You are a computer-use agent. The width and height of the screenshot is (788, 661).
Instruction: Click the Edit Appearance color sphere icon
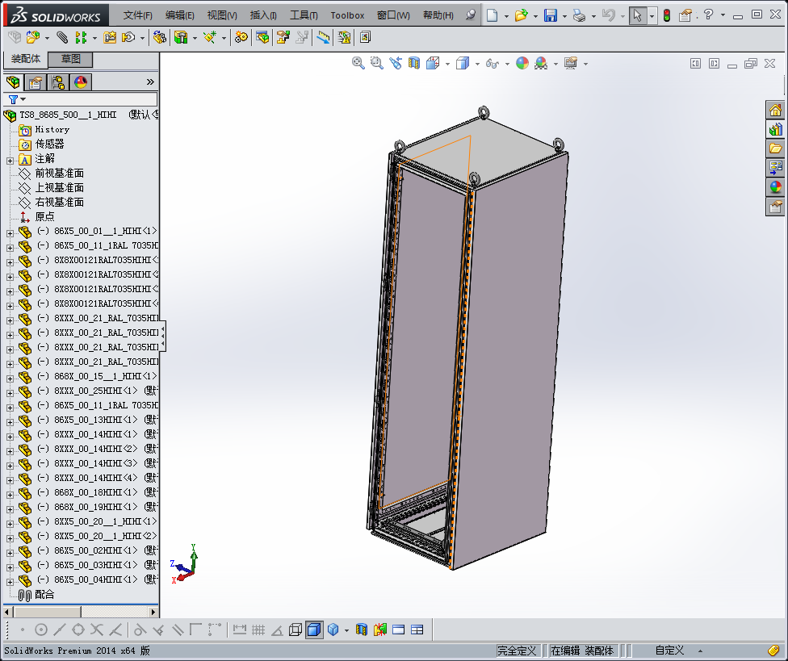tap(522, 63)
